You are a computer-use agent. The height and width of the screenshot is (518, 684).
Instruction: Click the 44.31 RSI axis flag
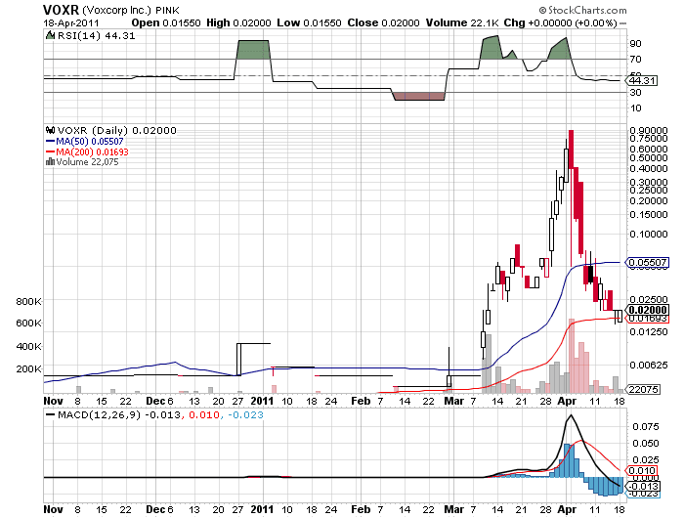pos(641,81)
